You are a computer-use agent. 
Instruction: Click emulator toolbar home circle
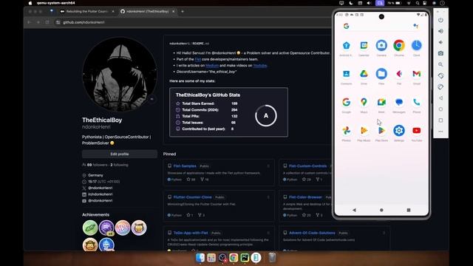click(x=440, y=109)
